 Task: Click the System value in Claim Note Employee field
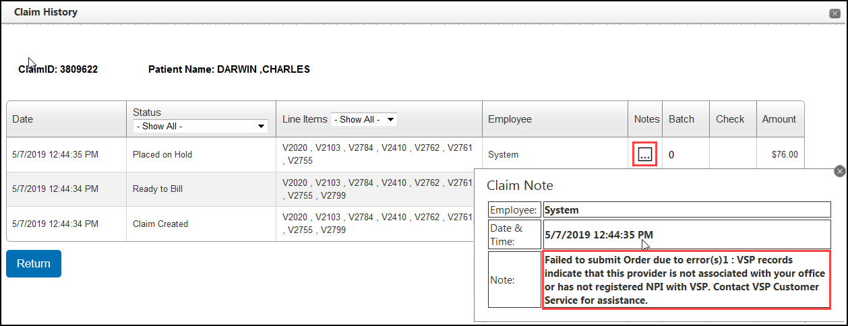562,210
